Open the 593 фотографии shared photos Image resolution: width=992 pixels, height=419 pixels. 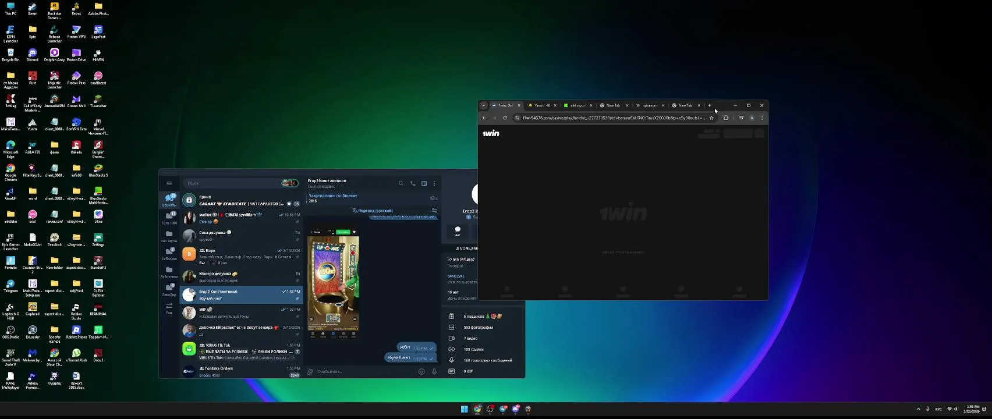coord(483,327)
